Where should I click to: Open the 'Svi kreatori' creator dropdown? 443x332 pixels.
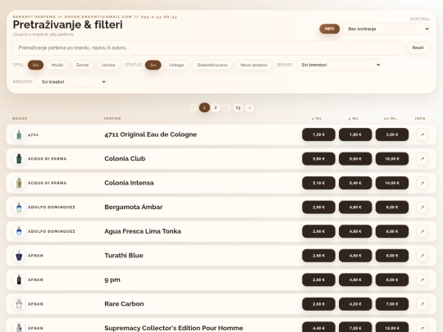71,82
